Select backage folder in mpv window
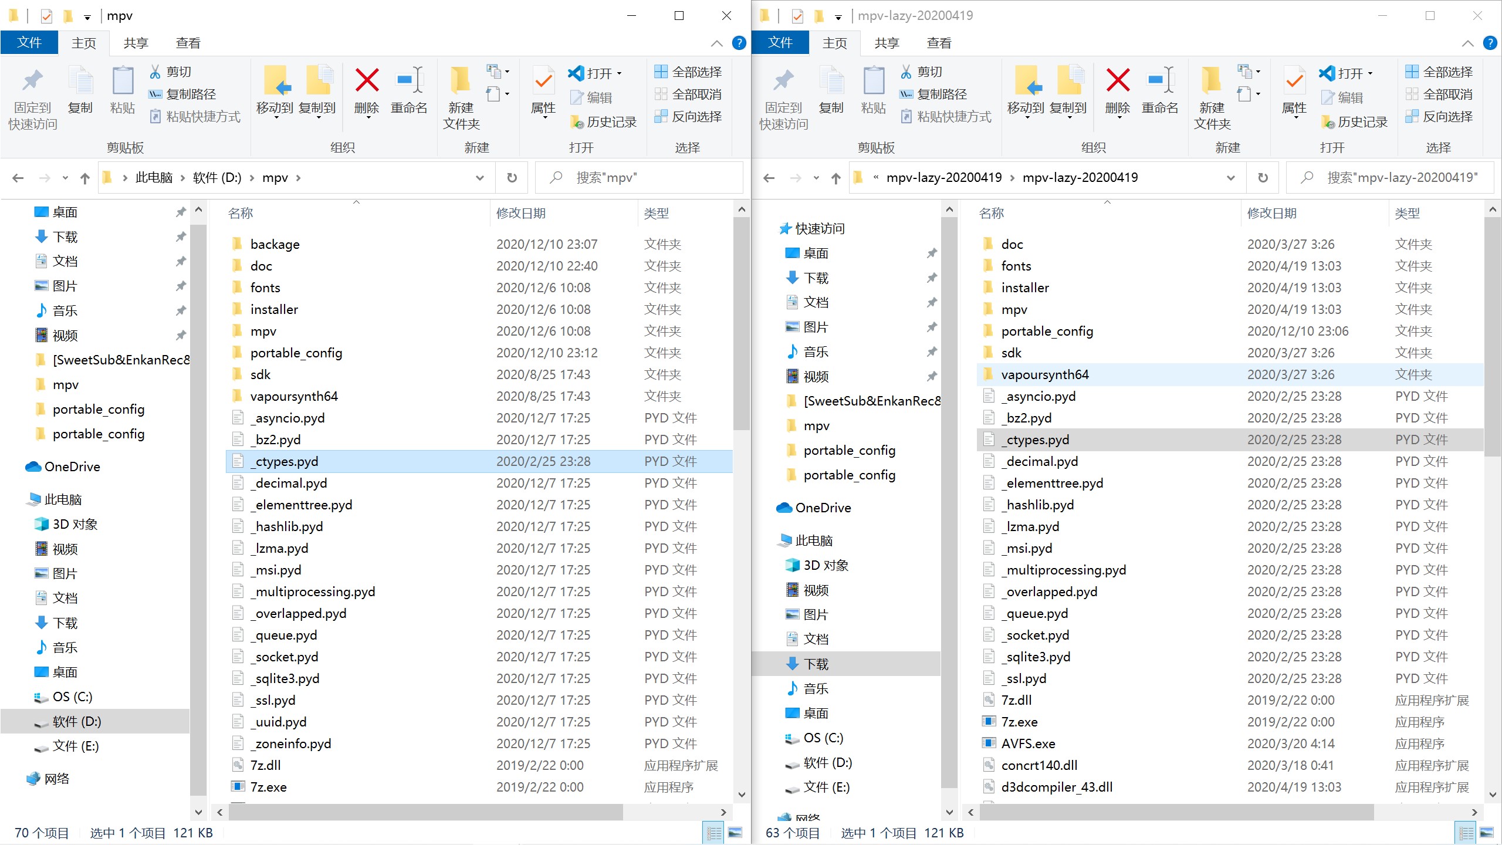Viewport: 1502px width, 845px height. click(275, 244)
